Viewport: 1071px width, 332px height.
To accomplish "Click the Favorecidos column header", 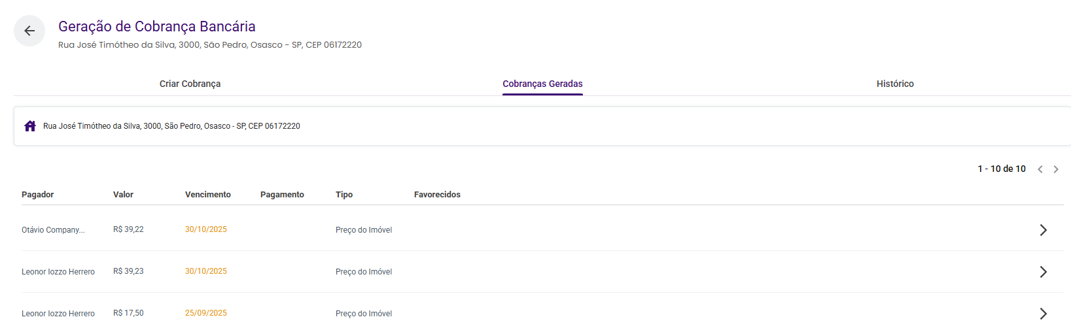I will click(437, 195).
